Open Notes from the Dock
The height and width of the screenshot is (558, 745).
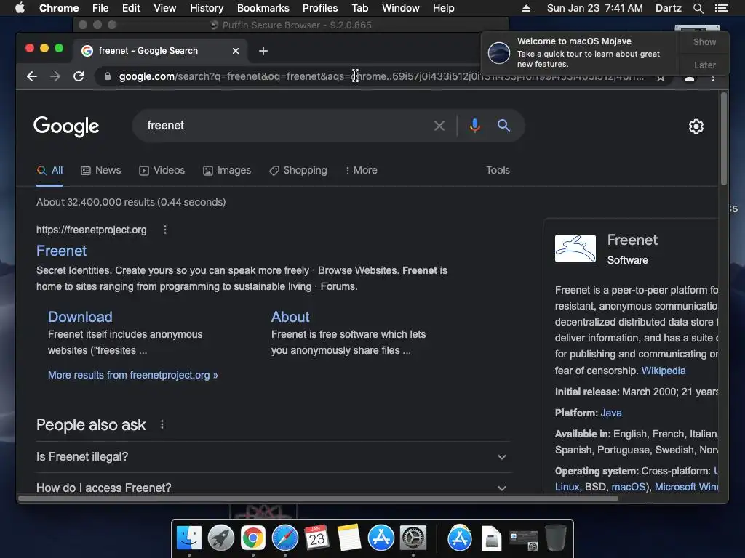(349, 538)
